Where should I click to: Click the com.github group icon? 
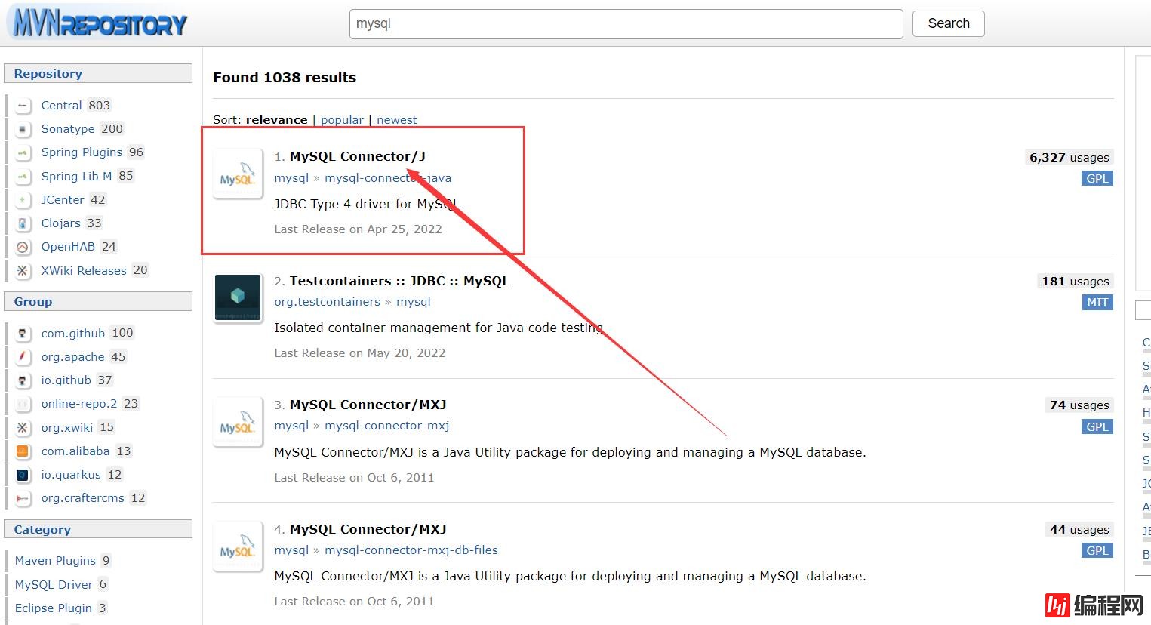tap(23, 333)
